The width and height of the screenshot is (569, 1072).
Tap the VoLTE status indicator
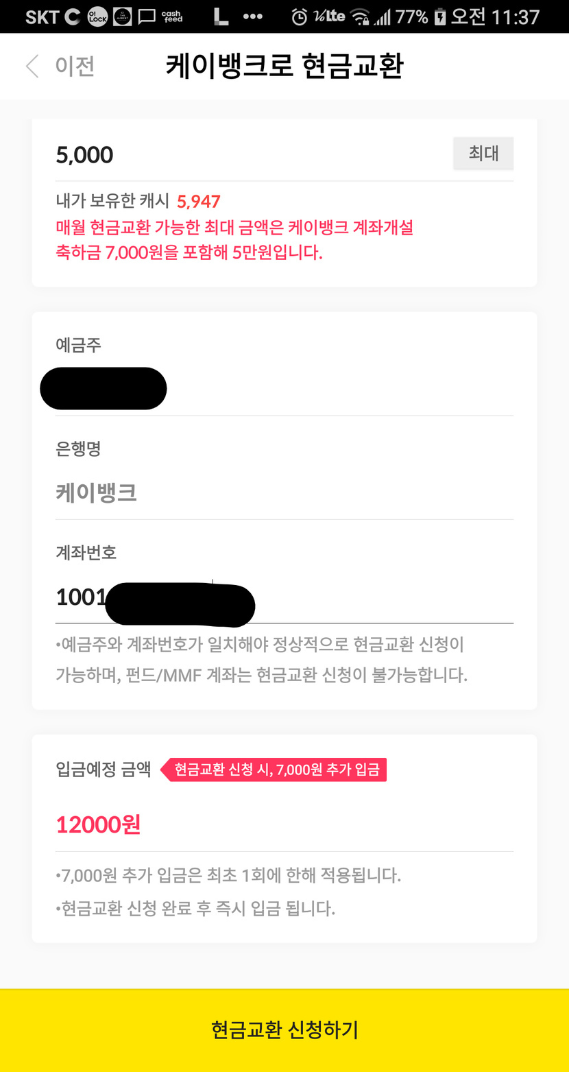point(330,16)
